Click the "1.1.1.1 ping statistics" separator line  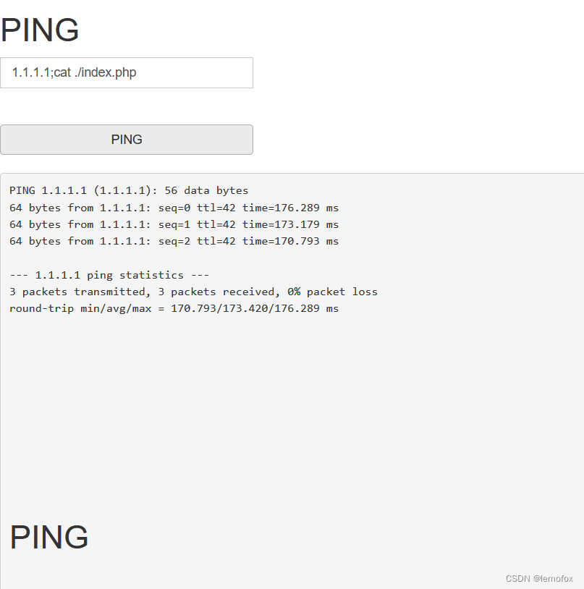click(x=109, y=275)
